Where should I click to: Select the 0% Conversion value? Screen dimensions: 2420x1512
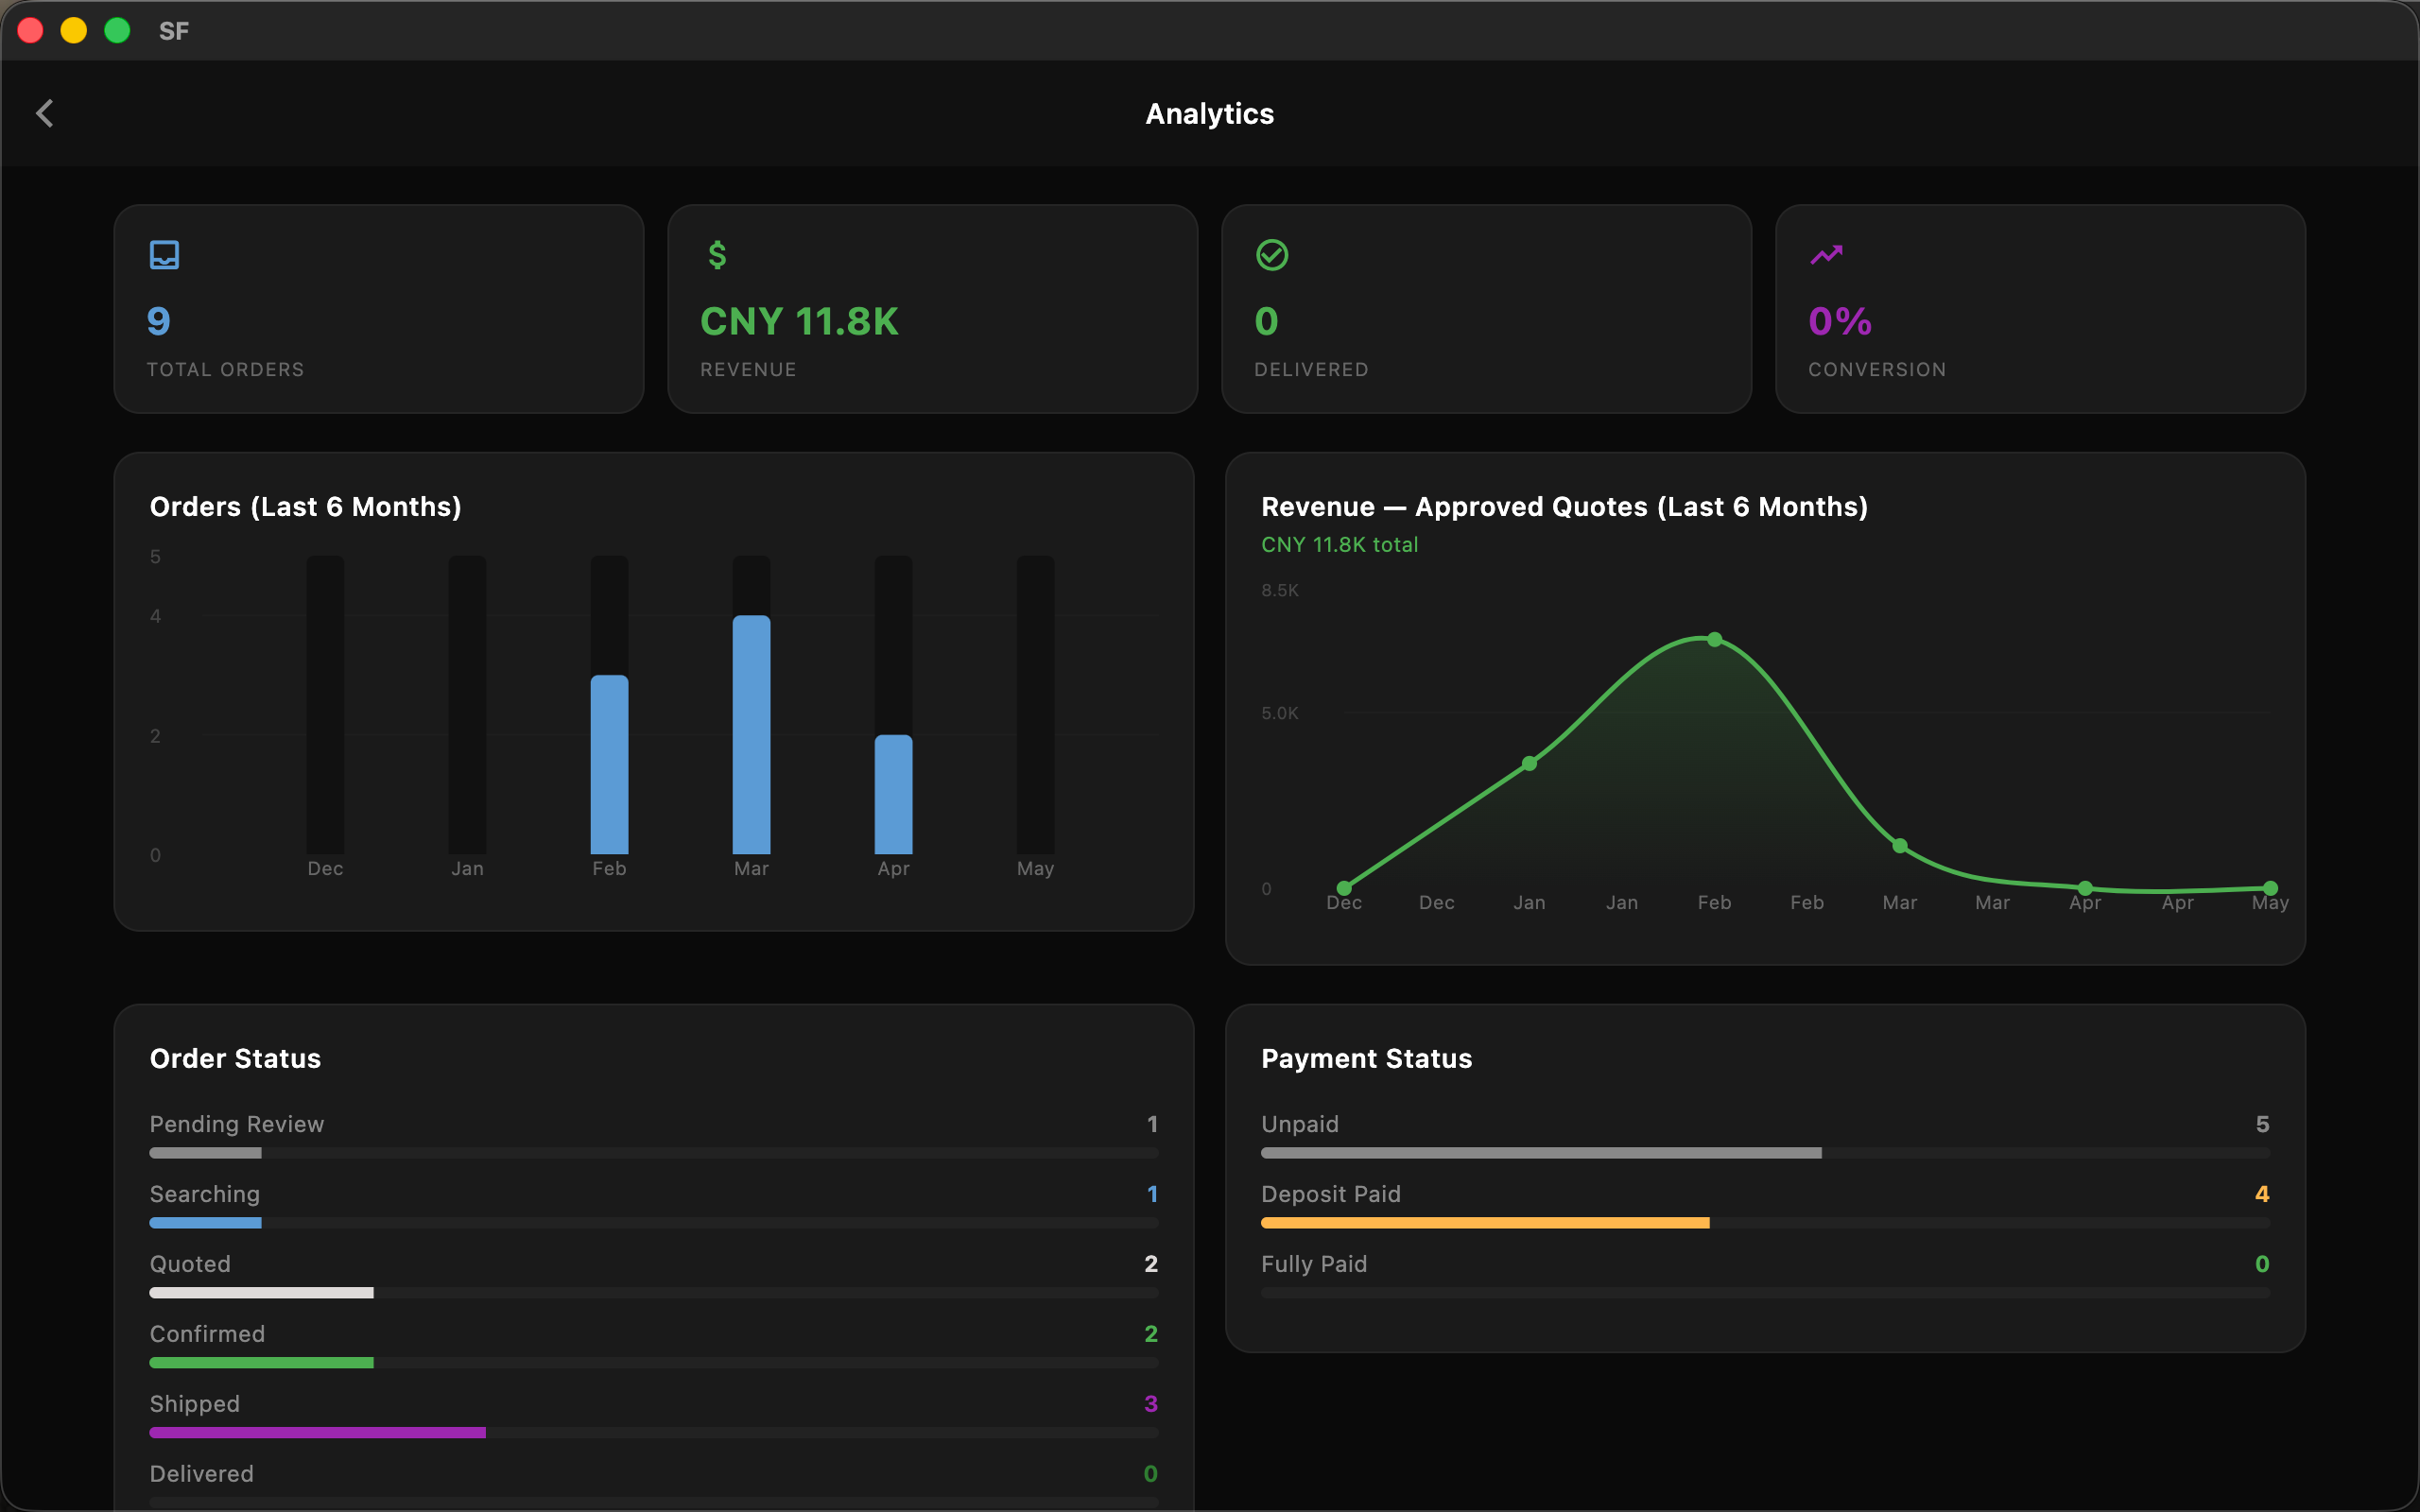tap(1840, 321)
